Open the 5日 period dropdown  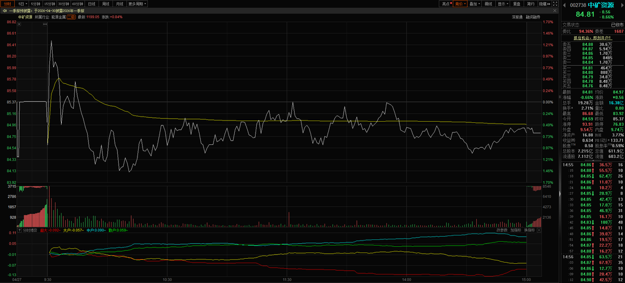(x=23, y=3)
